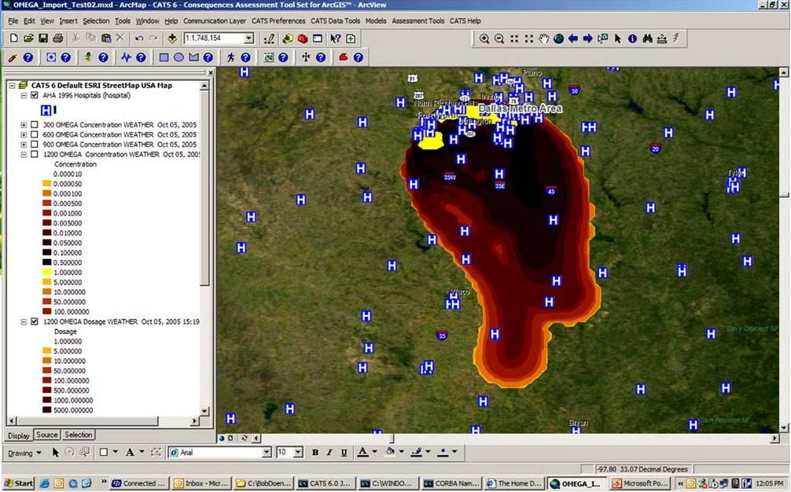This screenshot has height=492, width=791.
Task: Select the CATS circle shape tool
Action: click(x=178, y=57)
